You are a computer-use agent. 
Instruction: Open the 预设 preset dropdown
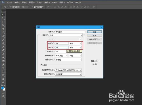click(x=66, y=35)
